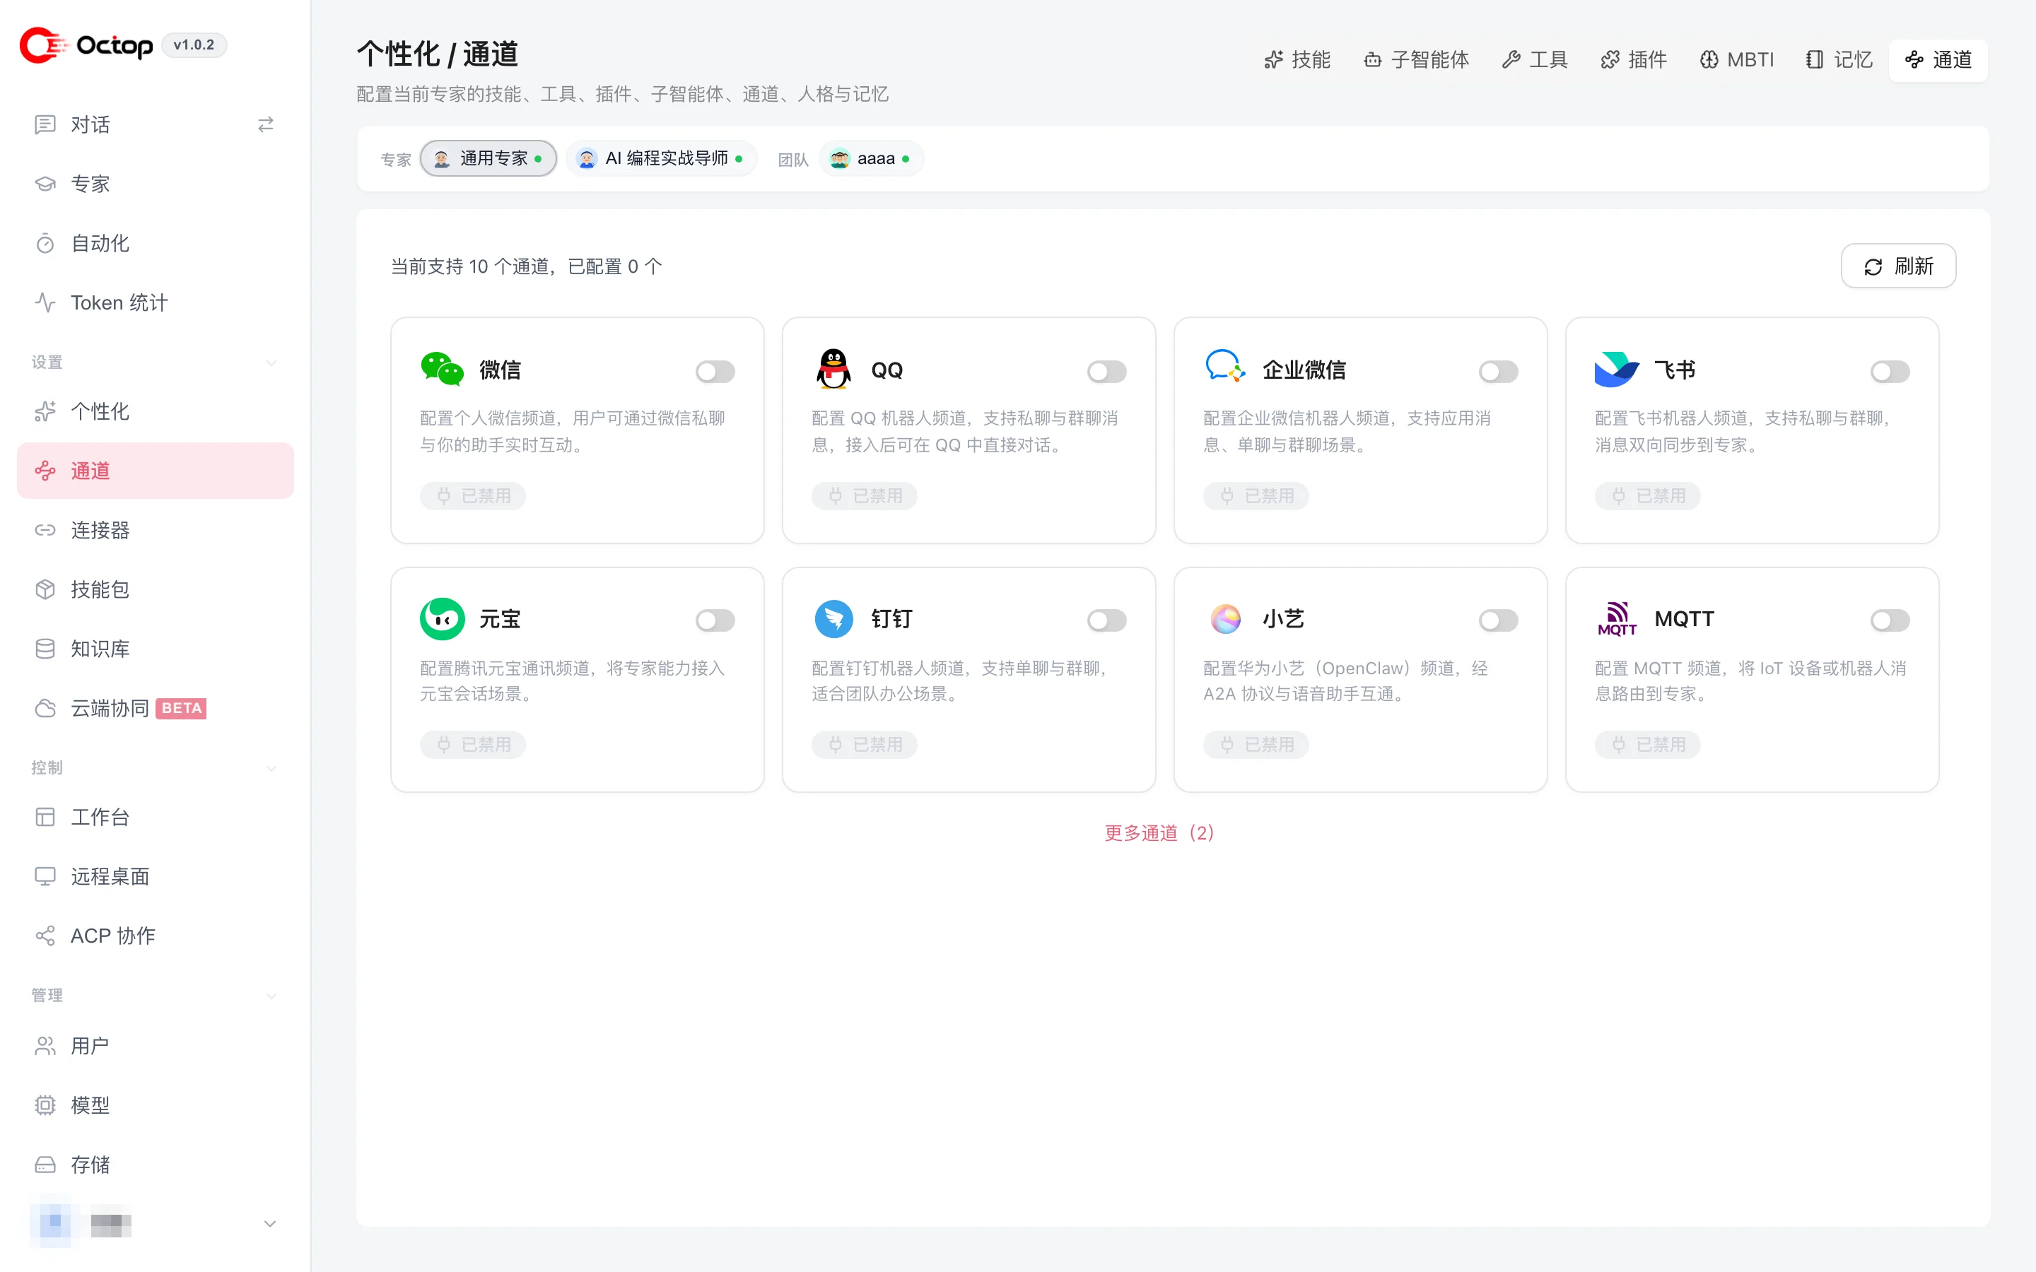This screenshot has width=2036, height=1272.
Task: Collapse the 管理 sidebar section
Action: pos(271,996)
